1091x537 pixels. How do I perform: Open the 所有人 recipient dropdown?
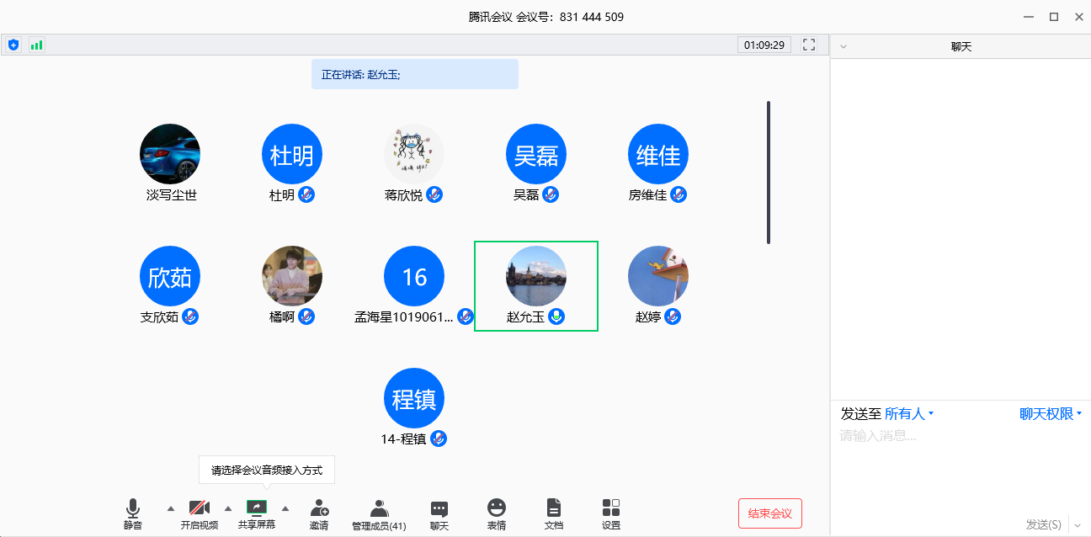click(x=908, y=414)
